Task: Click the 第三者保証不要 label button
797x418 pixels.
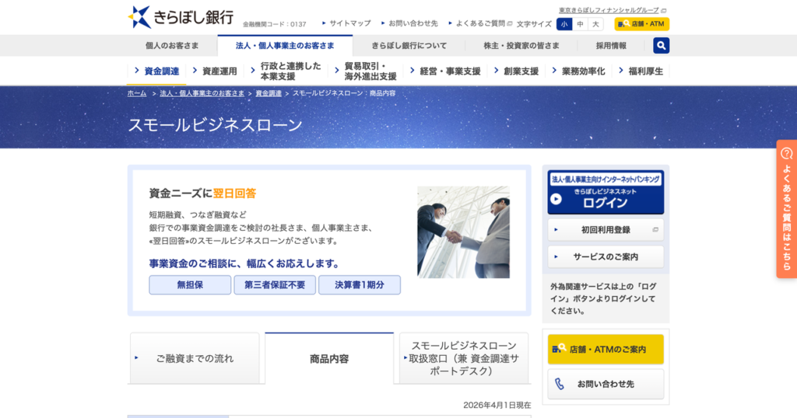Action: [275, 285]
